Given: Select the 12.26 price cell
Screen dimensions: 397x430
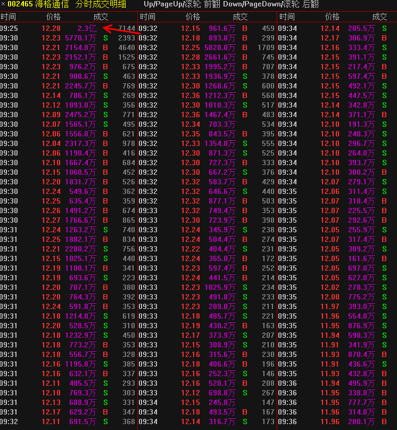Looking at the screenshot, I should [51, 211].
